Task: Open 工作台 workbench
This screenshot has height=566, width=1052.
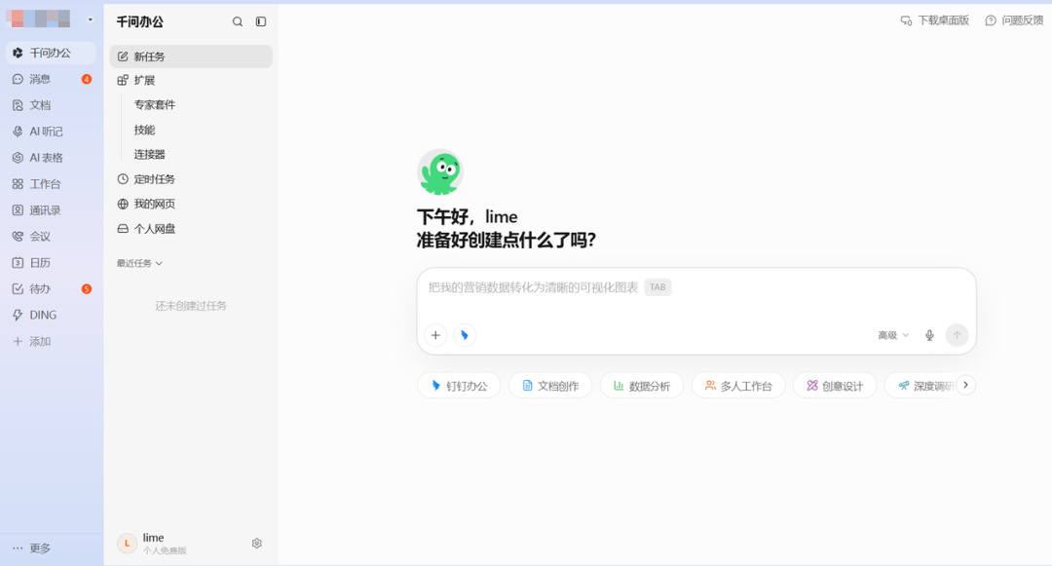Action: click(x=51, y=184)
